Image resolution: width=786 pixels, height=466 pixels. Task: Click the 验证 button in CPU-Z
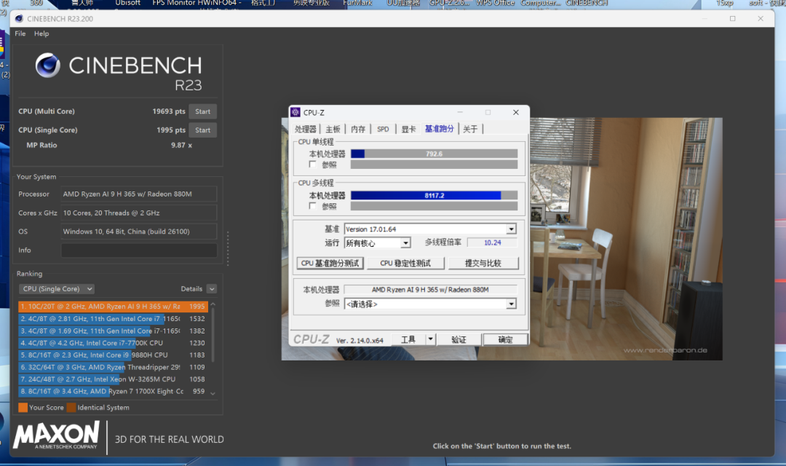pyautogui.click(x=458, y=339)
